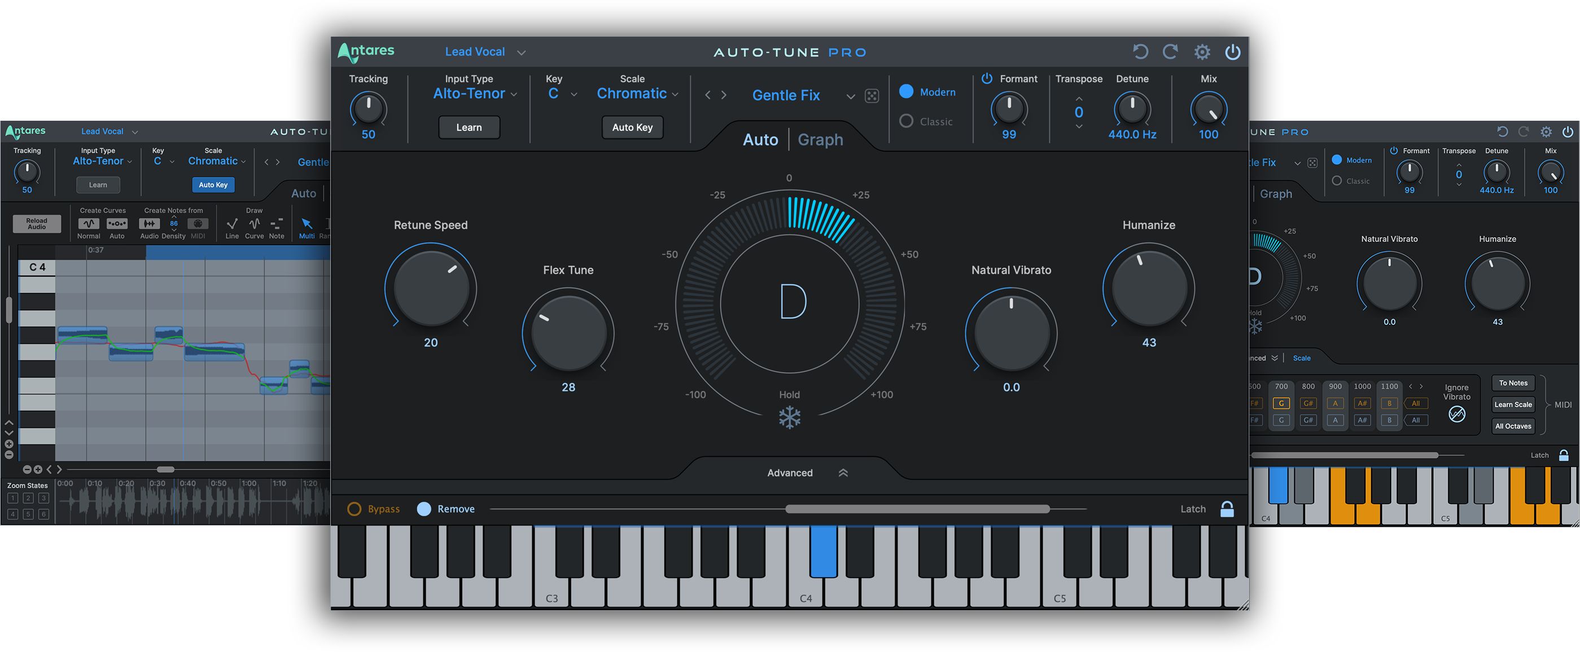1580x652 pixels.
Task: Click the Hold snowflake freeze icon
Action: [x=789, y=418]
